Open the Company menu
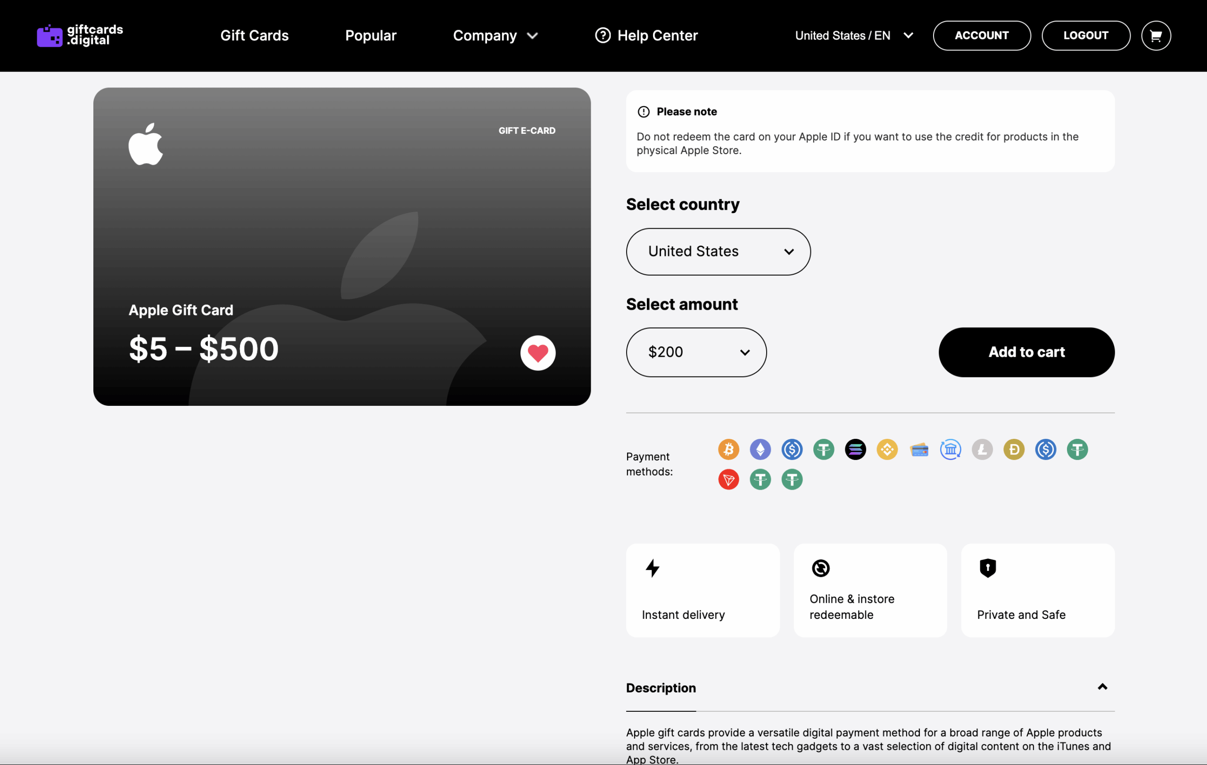 click(x=495, y=35)
